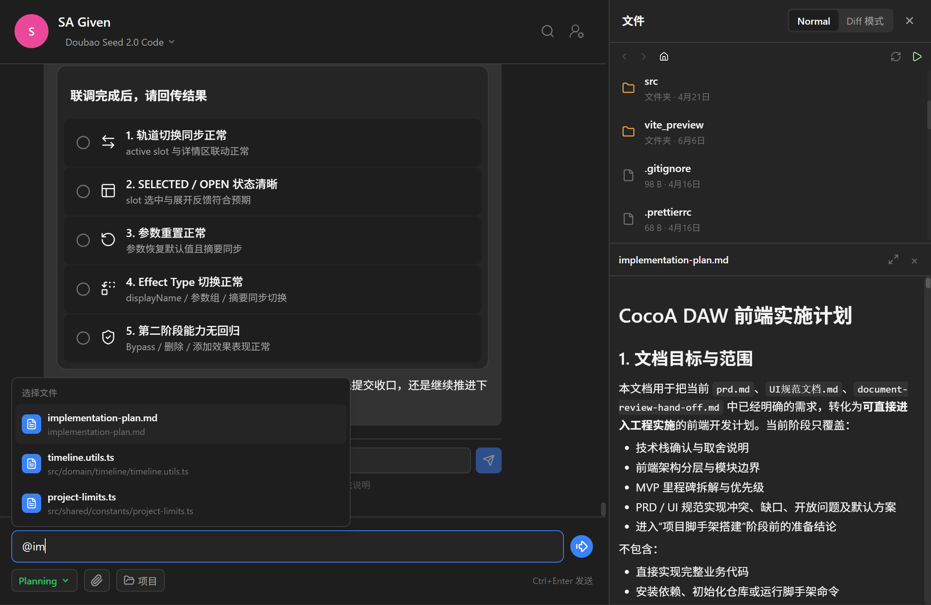This screenshot has width=931, height=605.
Task: Go back in file browser
Action: (x=625, y=57)
